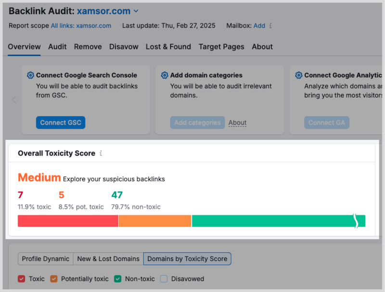Open the Lost & Found tab
The width and height of the screenshot is (385, 292).
click(168, 47)
